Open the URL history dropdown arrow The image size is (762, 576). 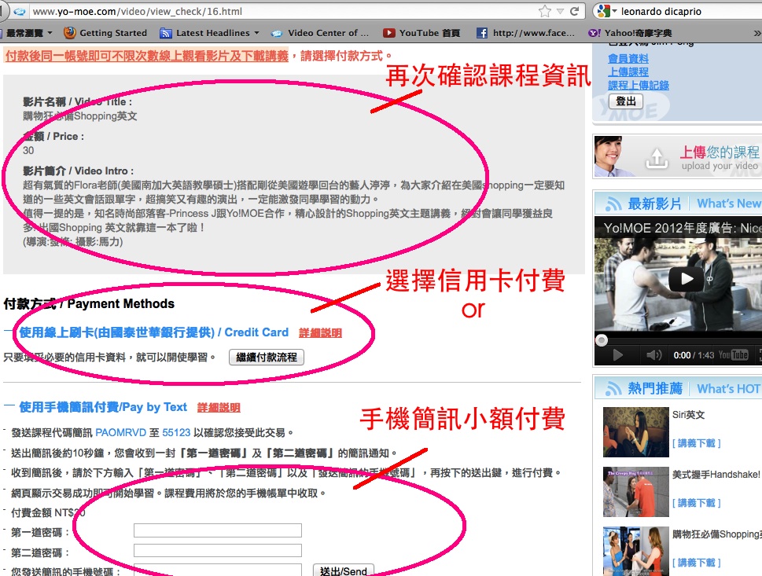561,11
